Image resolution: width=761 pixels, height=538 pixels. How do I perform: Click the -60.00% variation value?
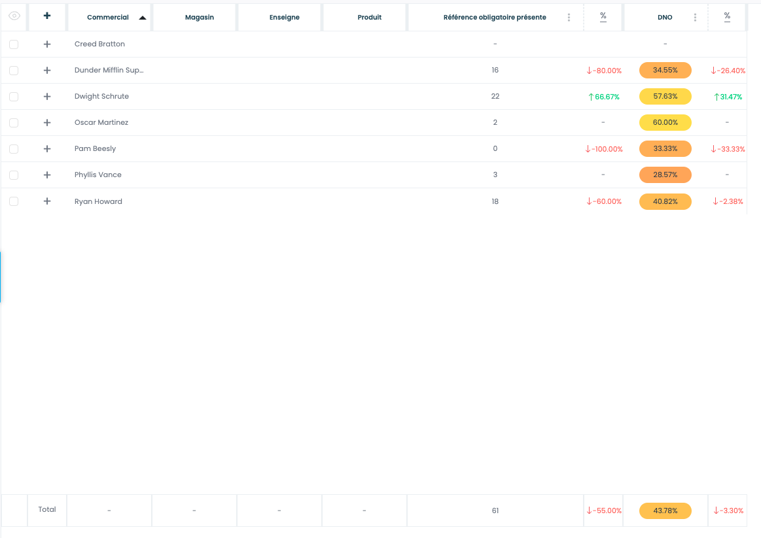pos(604,201)
